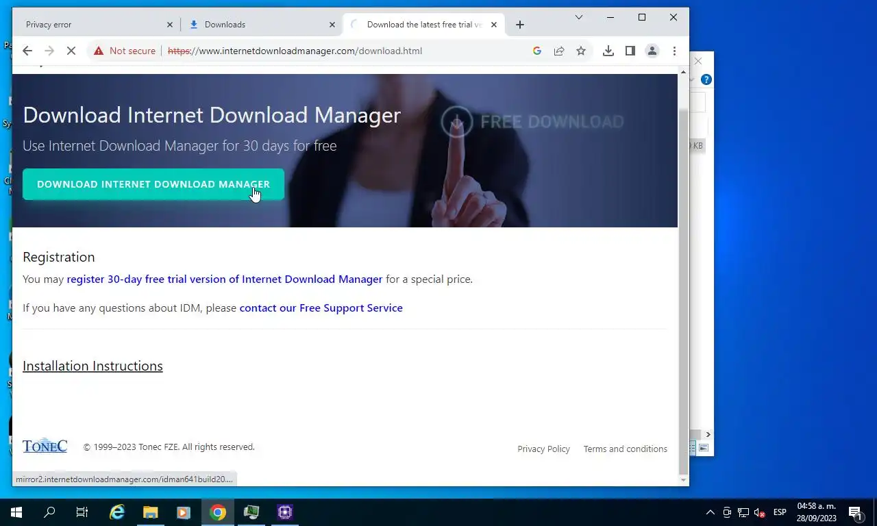The image size is (877, 526).
Task: Close the Download latest free trial tab
Action: point(494,25)
